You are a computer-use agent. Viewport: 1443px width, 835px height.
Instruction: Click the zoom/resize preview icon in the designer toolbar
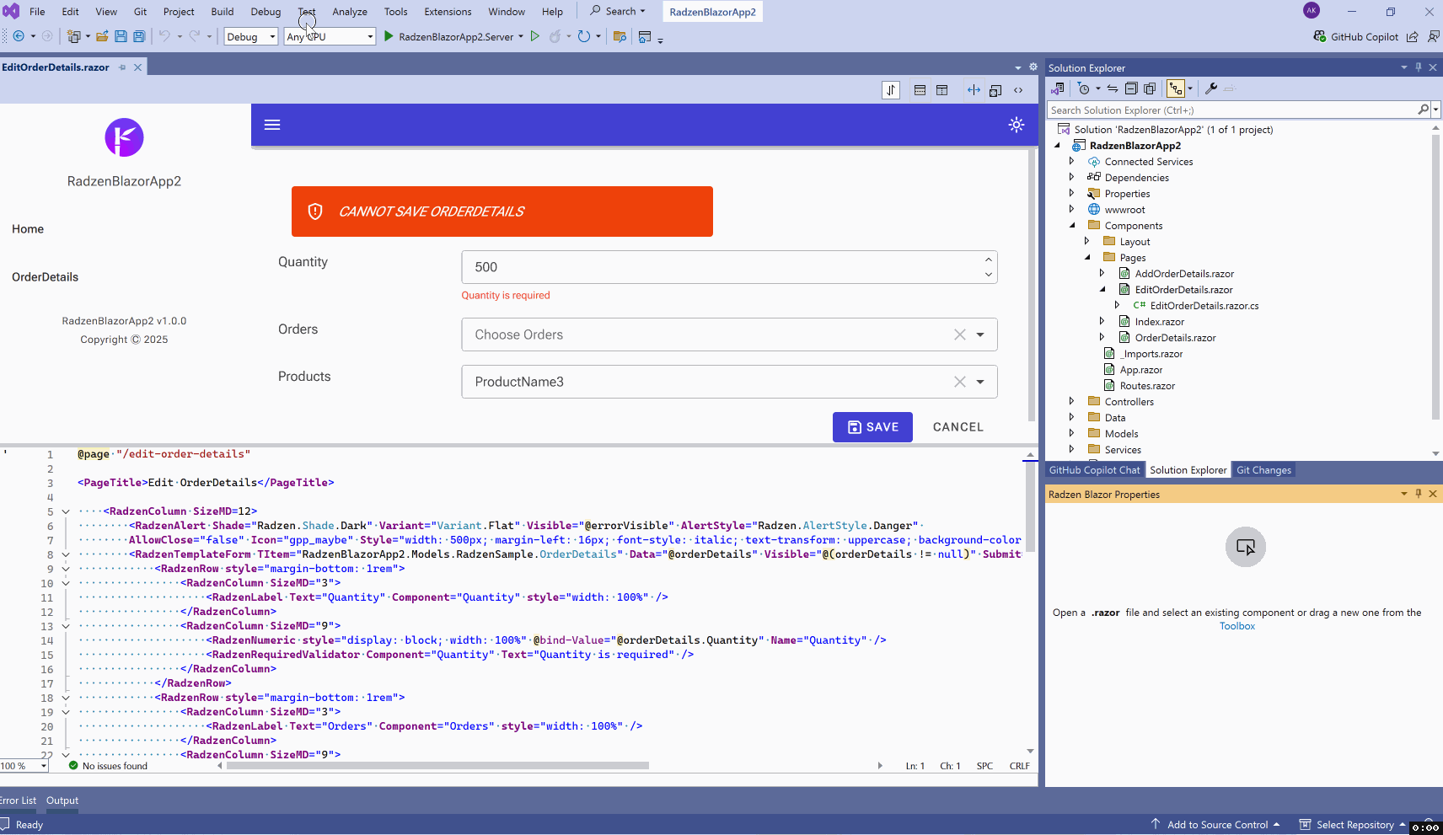pos(995,90)
